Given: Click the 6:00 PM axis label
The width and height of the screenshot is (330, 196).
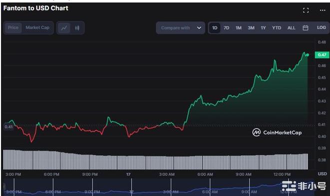Looking at the screenshot, I should coord(51,174).
